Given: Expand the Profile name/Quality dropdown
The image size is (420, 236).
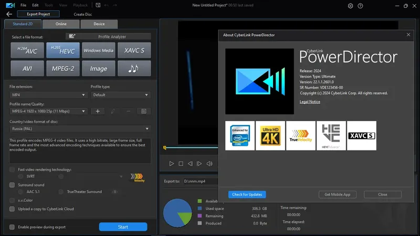Looking at the screenshot, I should click(x=48, y=111).
